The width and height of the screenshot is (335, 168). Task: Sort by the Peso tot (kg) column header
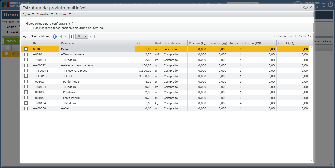[218, 43]
